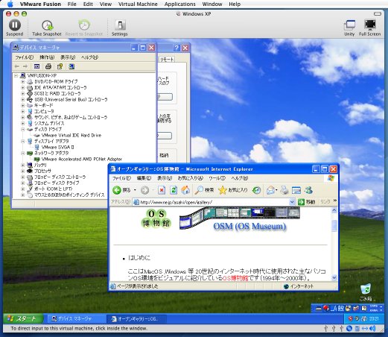Collapse the VMFUSION-XP root node
Image resolution: width=388 pixels, height=337 pixels.
tap(16, 75)
